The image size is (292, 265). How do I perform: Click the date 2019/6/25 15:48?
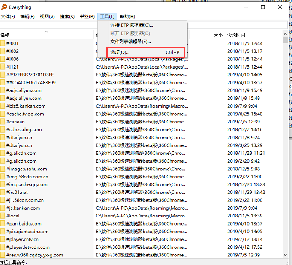coord(245,114)
